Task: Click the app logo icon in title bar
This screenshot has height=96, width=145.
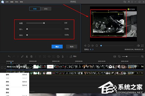Action: point(2,2)
